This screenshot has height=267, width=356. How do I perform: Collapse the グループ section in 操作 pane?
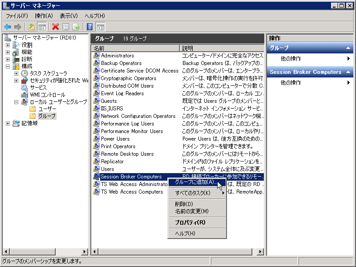click(x=348, y=48)
